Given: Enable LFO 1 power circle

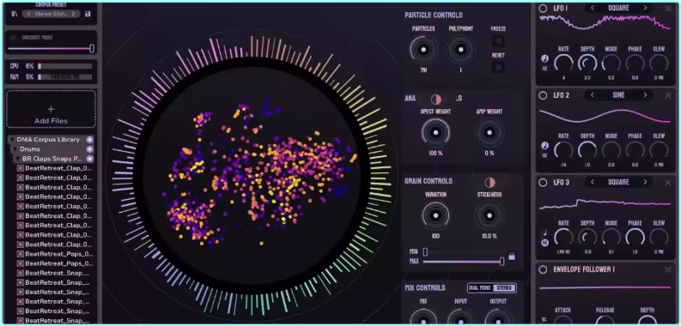Looking at the screenshot, I should 543,9.
